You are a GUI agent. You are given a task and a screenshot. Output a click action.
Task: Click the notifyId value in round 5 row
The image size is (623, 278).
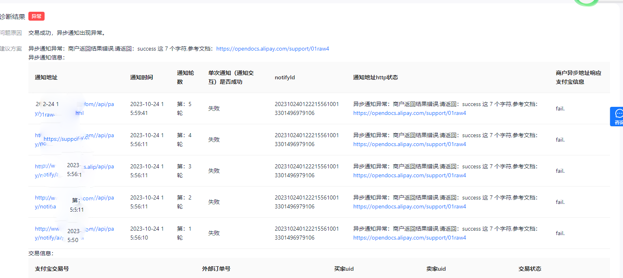point(306,108)
